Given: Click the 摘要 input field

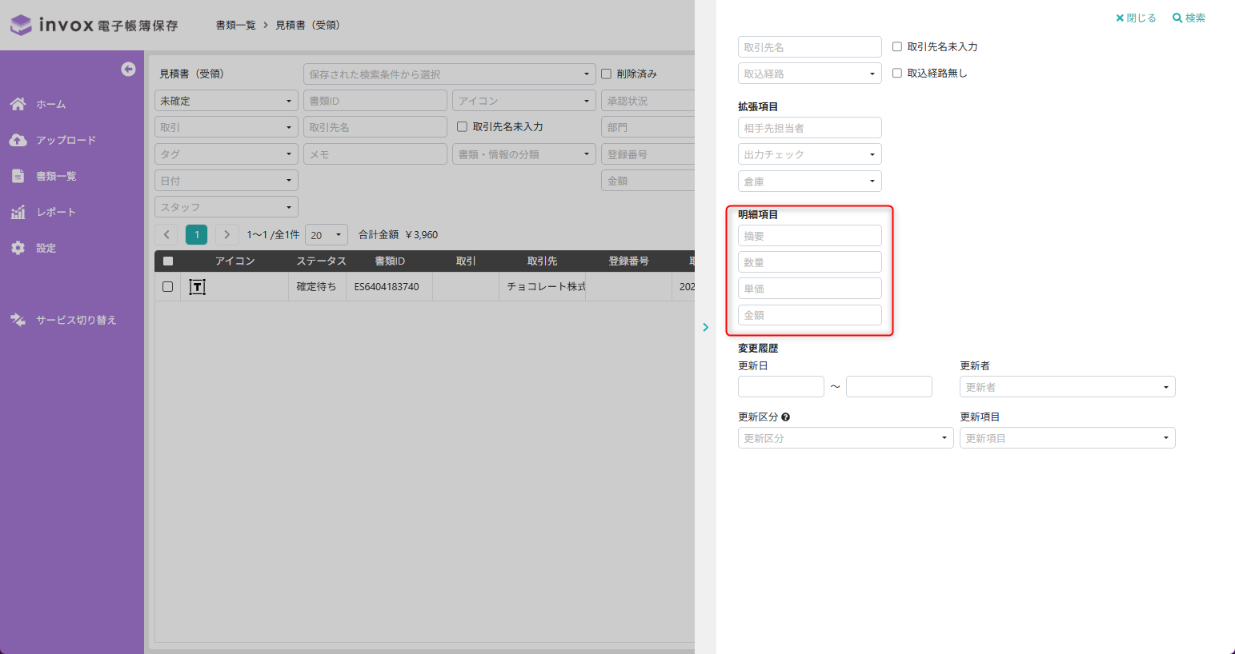Looking at the screenshot, I should click(x=809, y=236).
